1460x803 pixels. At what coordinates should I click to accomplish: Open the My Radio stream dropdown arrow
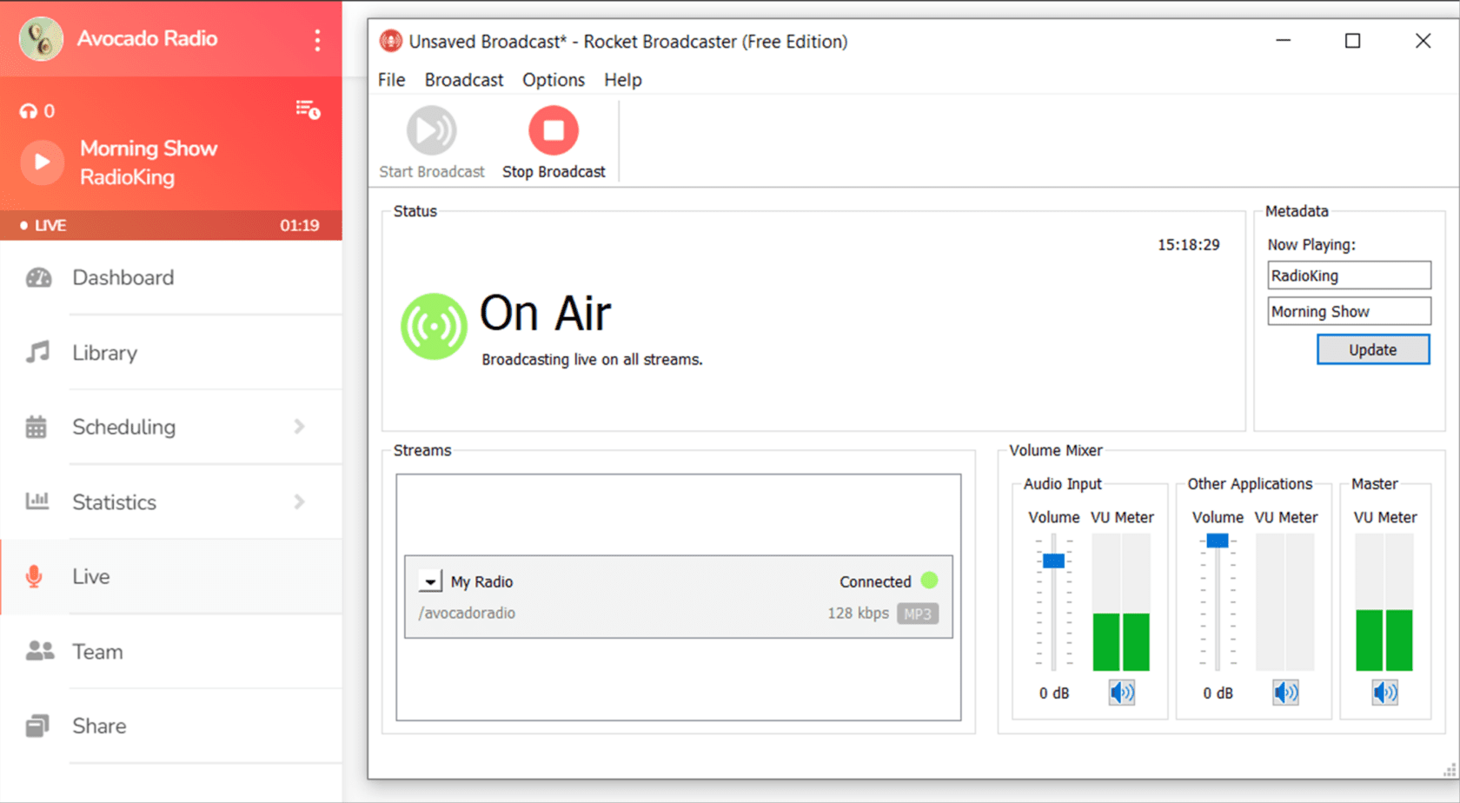click(428, 581)
